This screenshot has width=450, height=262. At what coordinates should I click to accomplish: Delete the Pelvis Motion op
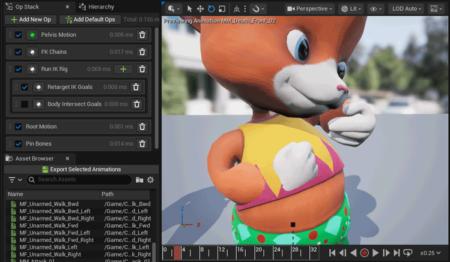(142, 35)
